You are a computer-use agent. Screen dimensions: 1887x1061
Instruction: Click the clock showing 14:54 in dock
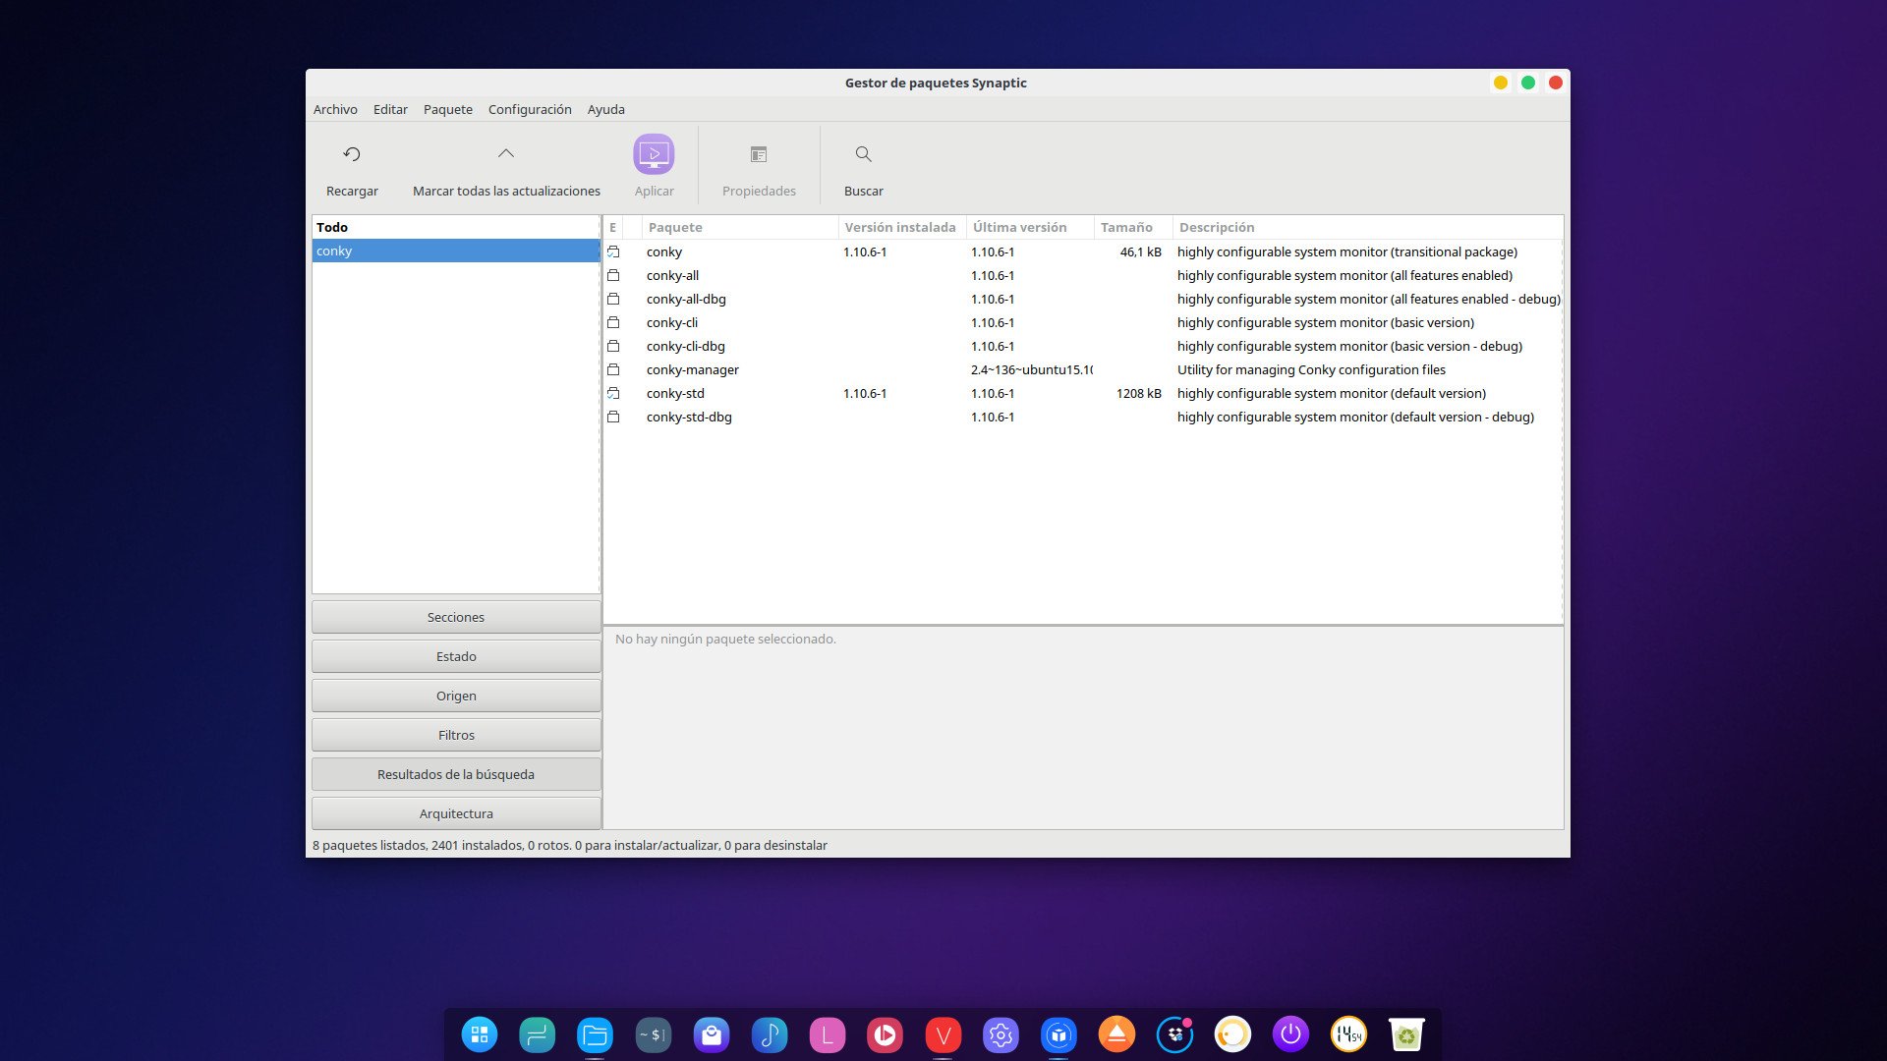(x=1348, y=1034)
